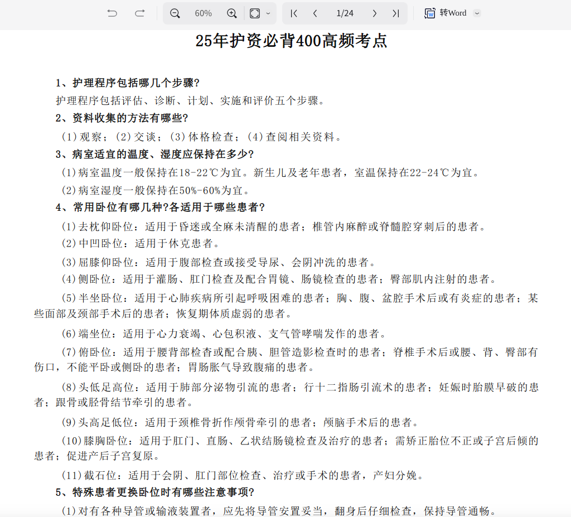571x517 pixels.
Task: Click the undo arrow icon
Action: tap(112, 13)
